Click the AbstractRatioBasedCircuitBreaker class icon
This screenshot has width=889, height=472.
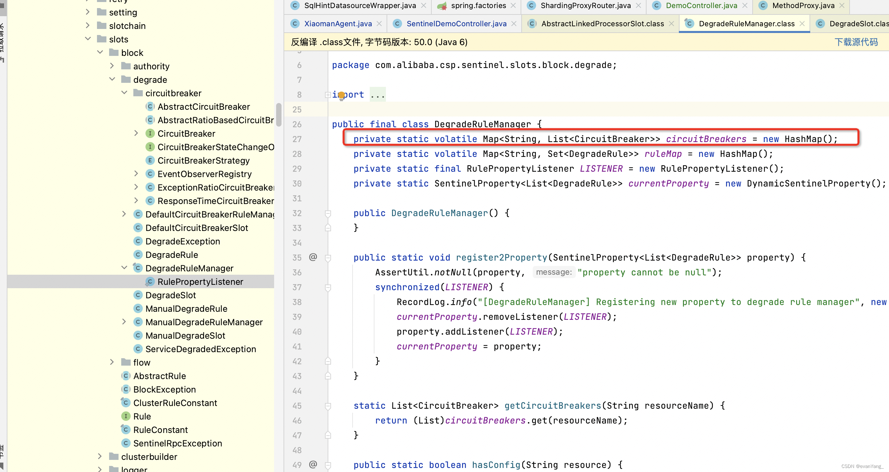(150, 120)
